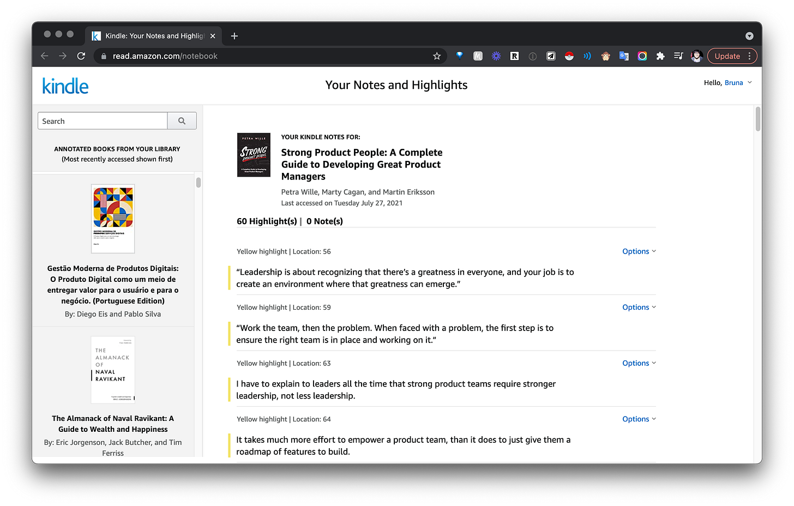Open the Chrome profile avatar
This screenshot has height=506, width=794.
click(696, 56)
